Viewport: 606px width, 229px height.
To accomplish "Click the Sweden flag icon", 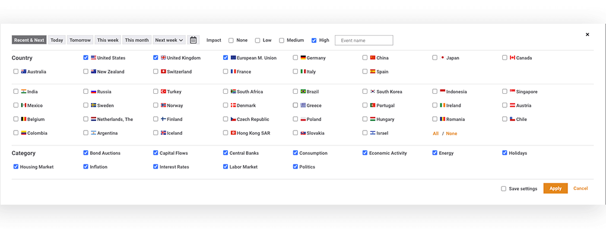I will 94,105.
